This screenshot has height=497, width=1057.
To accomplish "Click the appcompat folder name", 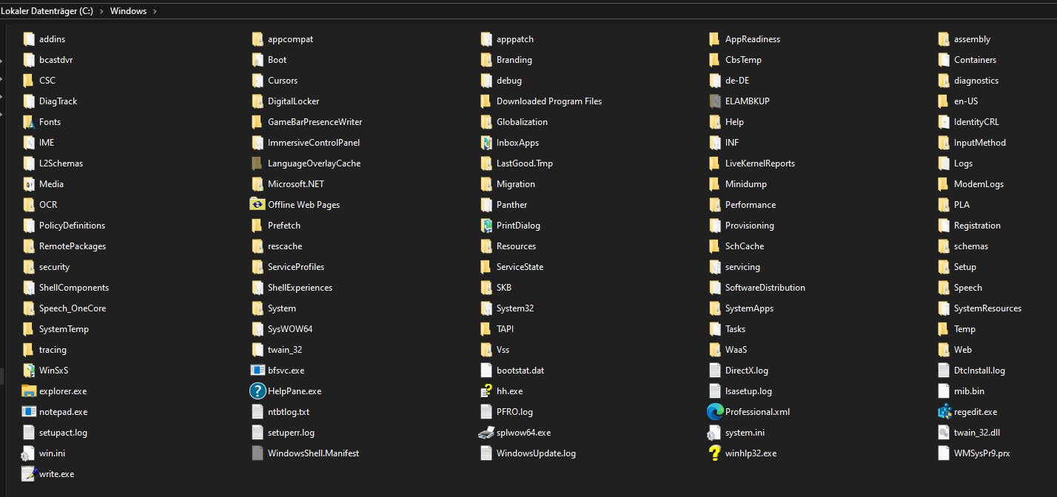I will [x=290, y=39].
